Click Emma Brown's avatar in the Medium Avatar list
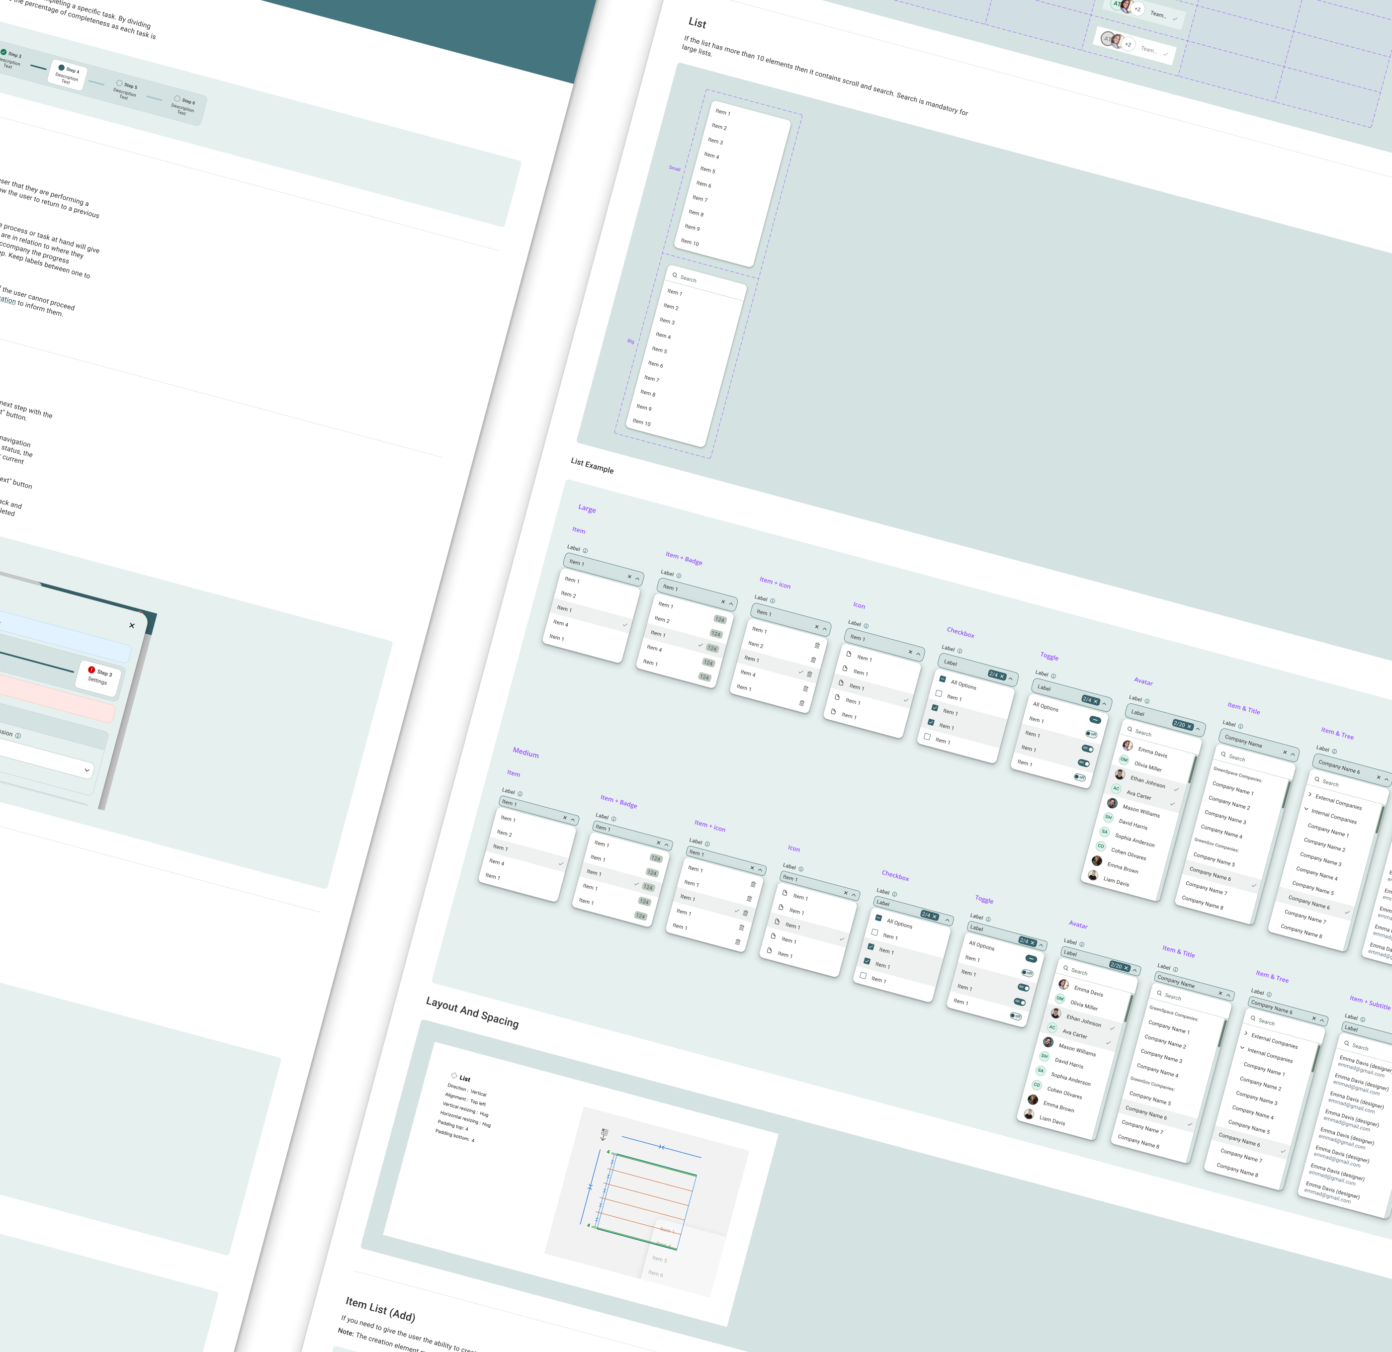This screenshot has height=1352, width=1392. (1033, 1100)
